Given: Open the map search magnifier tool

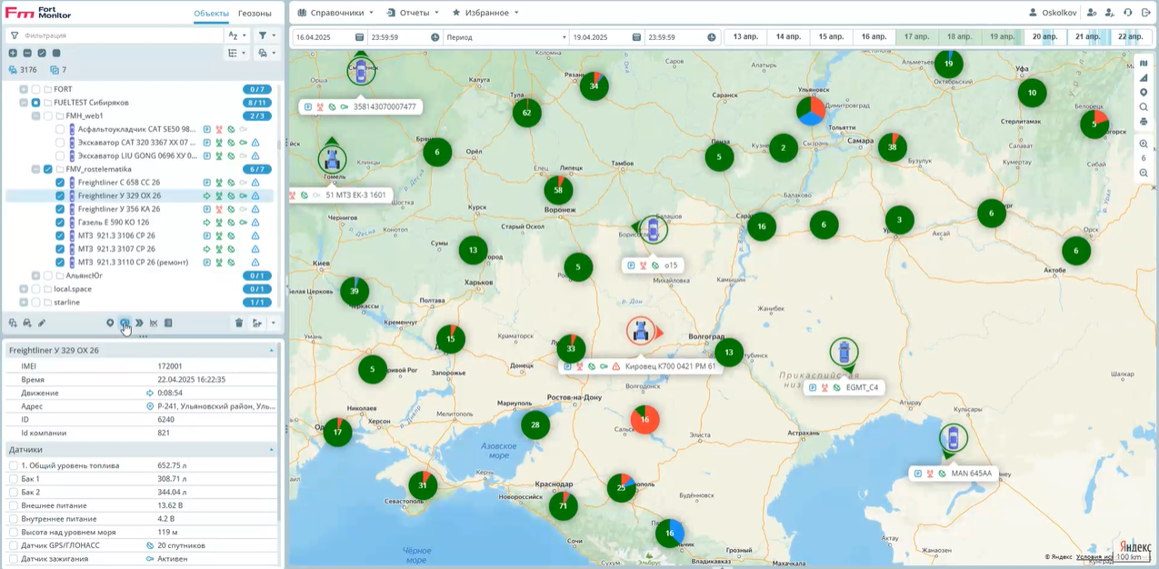Looking at the screenshot, I should click(x=1144, y=107).
